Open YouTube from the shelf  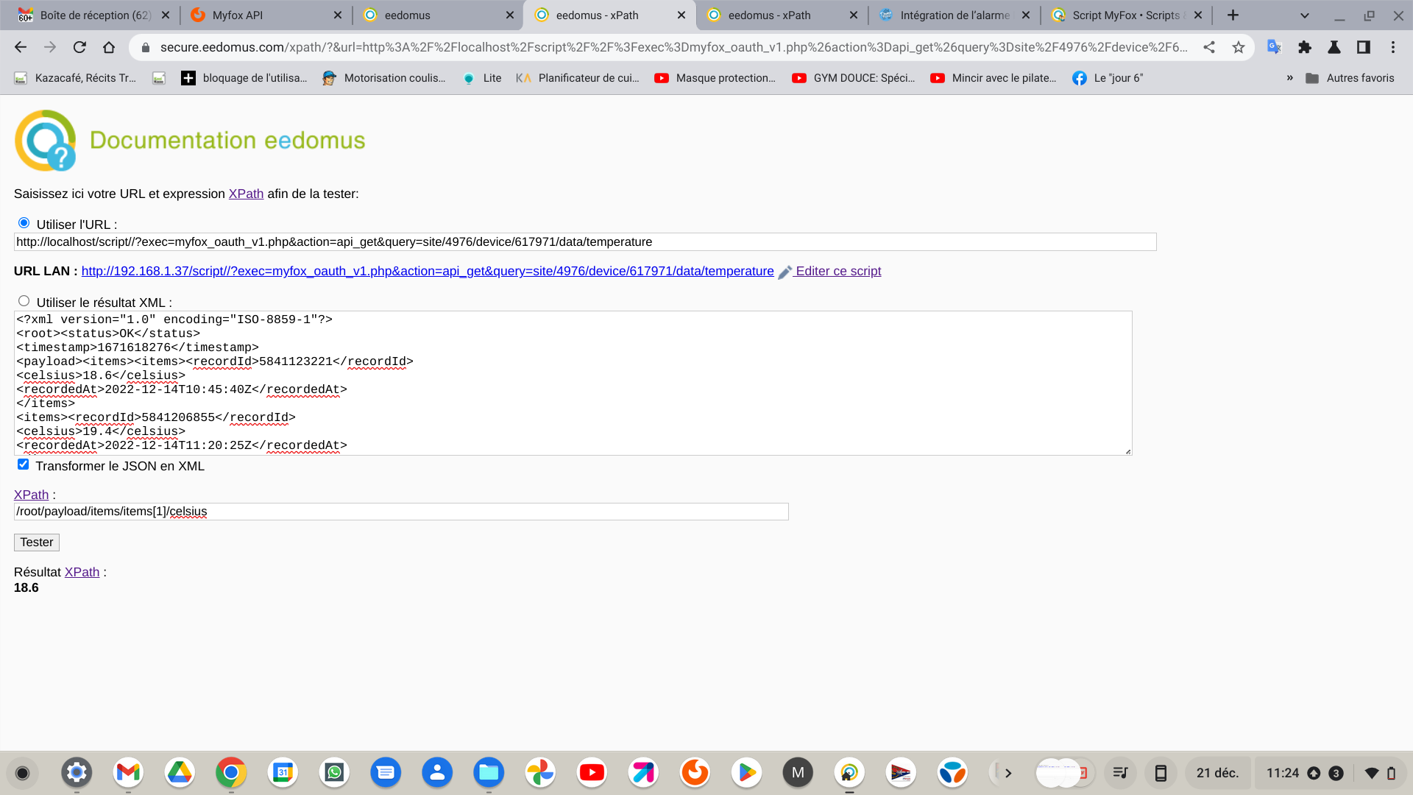pyautogui.click(x=592, y=772)
